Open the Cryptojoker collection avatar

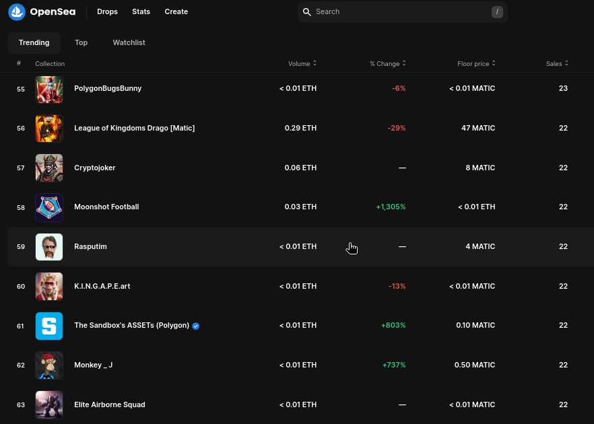point(49,168)
